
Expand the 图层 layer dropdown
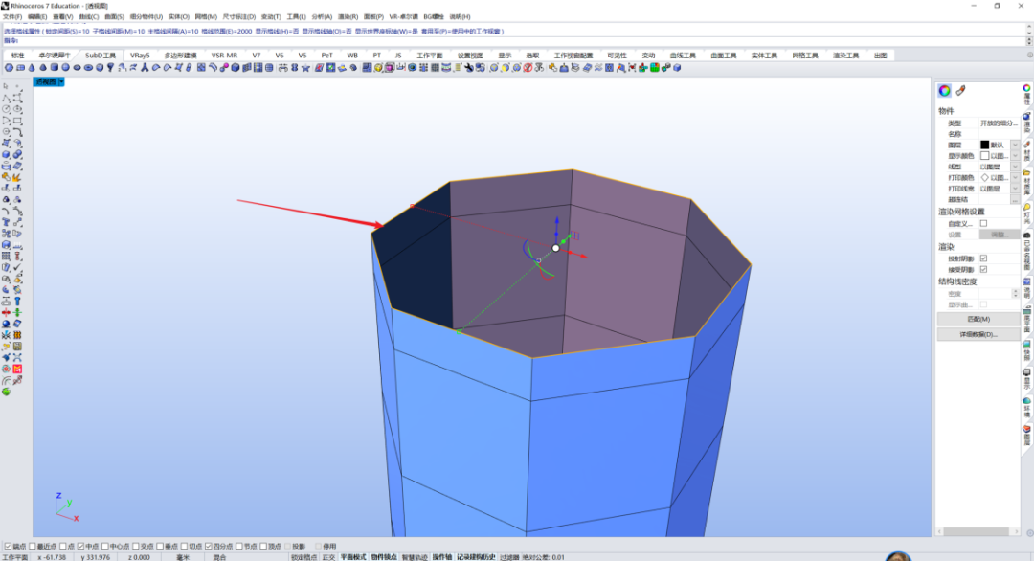click(1015, 145)
